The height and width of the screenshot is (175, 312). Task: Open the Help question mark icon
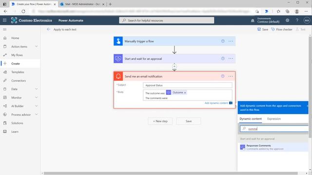tap(297, 20)
